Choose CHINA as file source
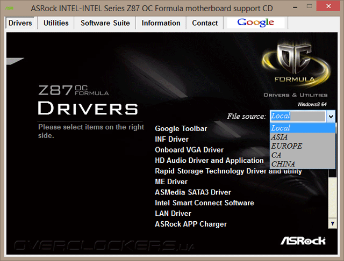The height and width of the screenshot is (261, 344). coord(303,164)
